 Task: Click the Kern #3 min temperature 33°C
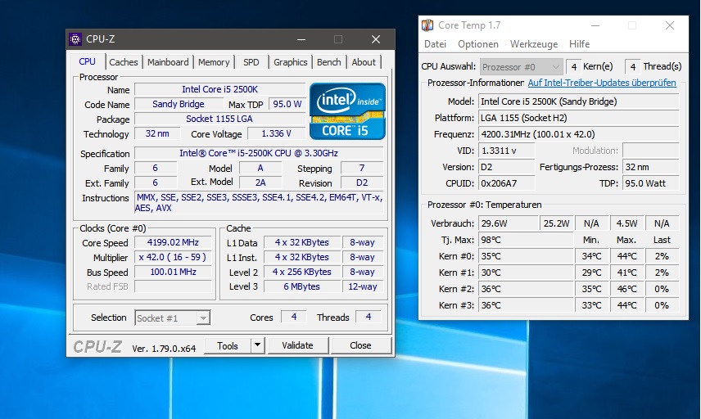coord(591,305)
